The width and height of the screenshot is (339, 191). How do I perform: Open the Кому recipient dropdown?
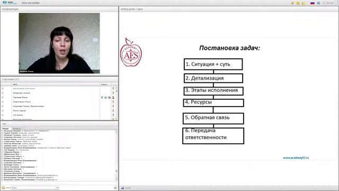coord(35,188)
